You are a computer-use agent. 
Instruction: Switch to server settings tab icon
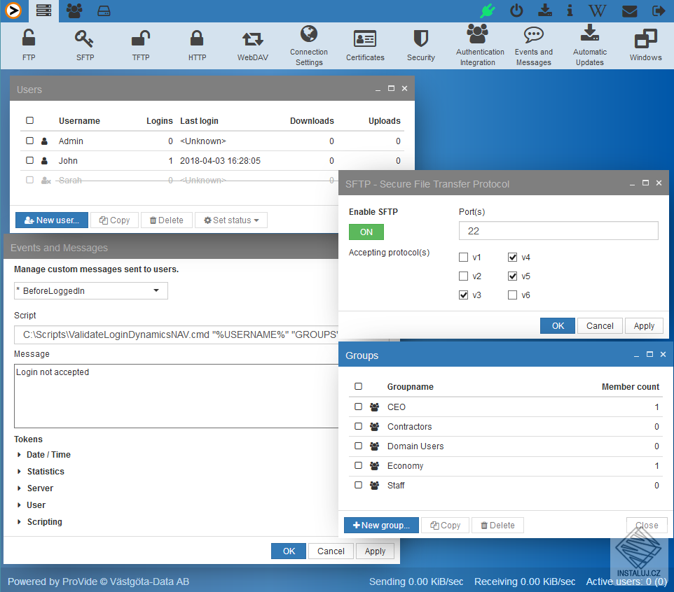pyautogui.click(x=43, y=10)
